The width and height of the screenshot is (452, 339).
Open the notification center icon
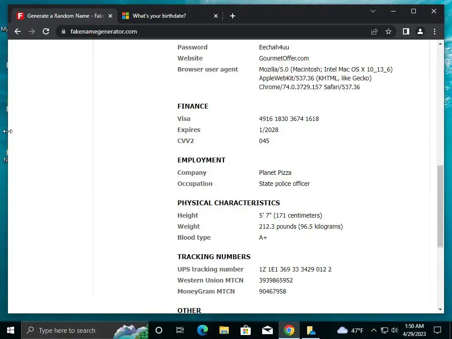pyautogui.click(x=437, y=330)
